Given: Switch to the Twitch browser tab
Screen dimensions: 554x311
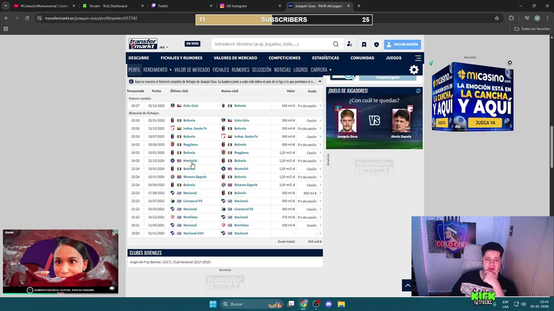Looking at the screenshot, I should point(182,6).
